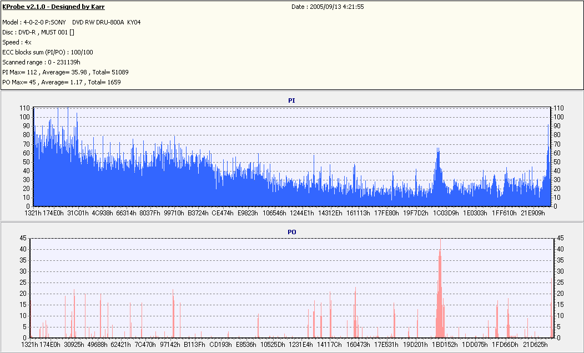
Task: Click the 'Scanned range : 0 - 231139h' line
Action: pos(41,62)
